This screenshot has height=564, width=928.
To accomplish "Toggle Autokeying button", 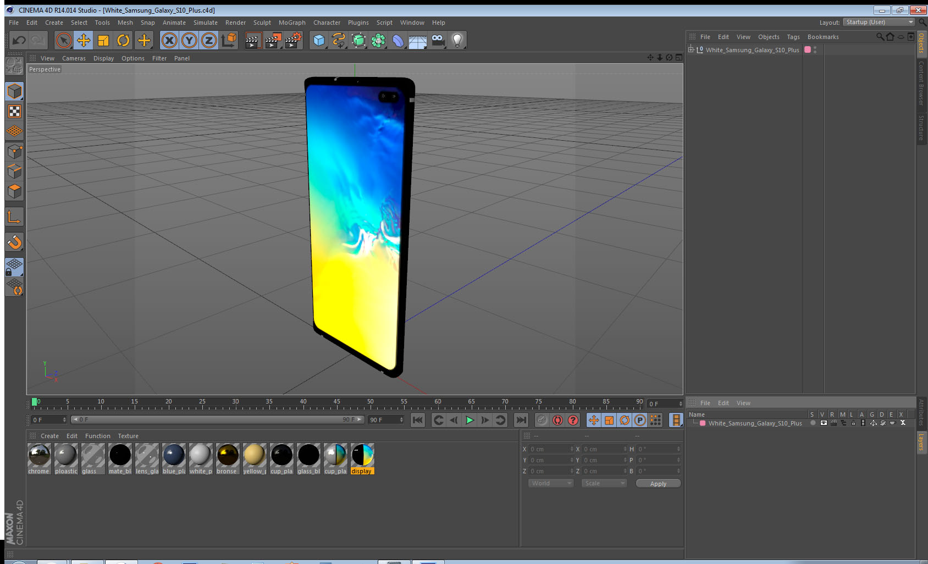I will (x=557, y=420).
